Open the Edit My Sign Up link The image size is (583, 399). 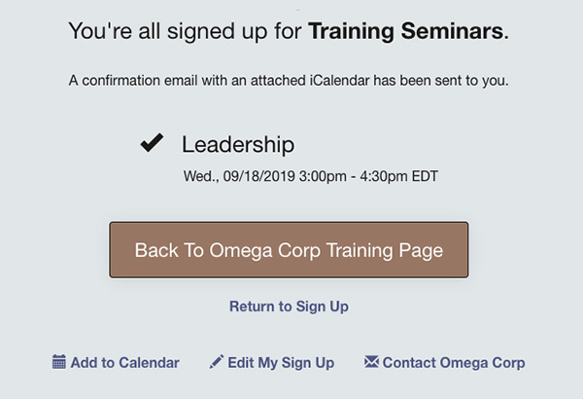(272, 362)
